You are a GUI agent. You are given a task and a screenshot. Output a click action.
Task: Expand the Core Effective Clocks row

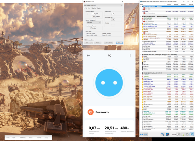point(142,13)
